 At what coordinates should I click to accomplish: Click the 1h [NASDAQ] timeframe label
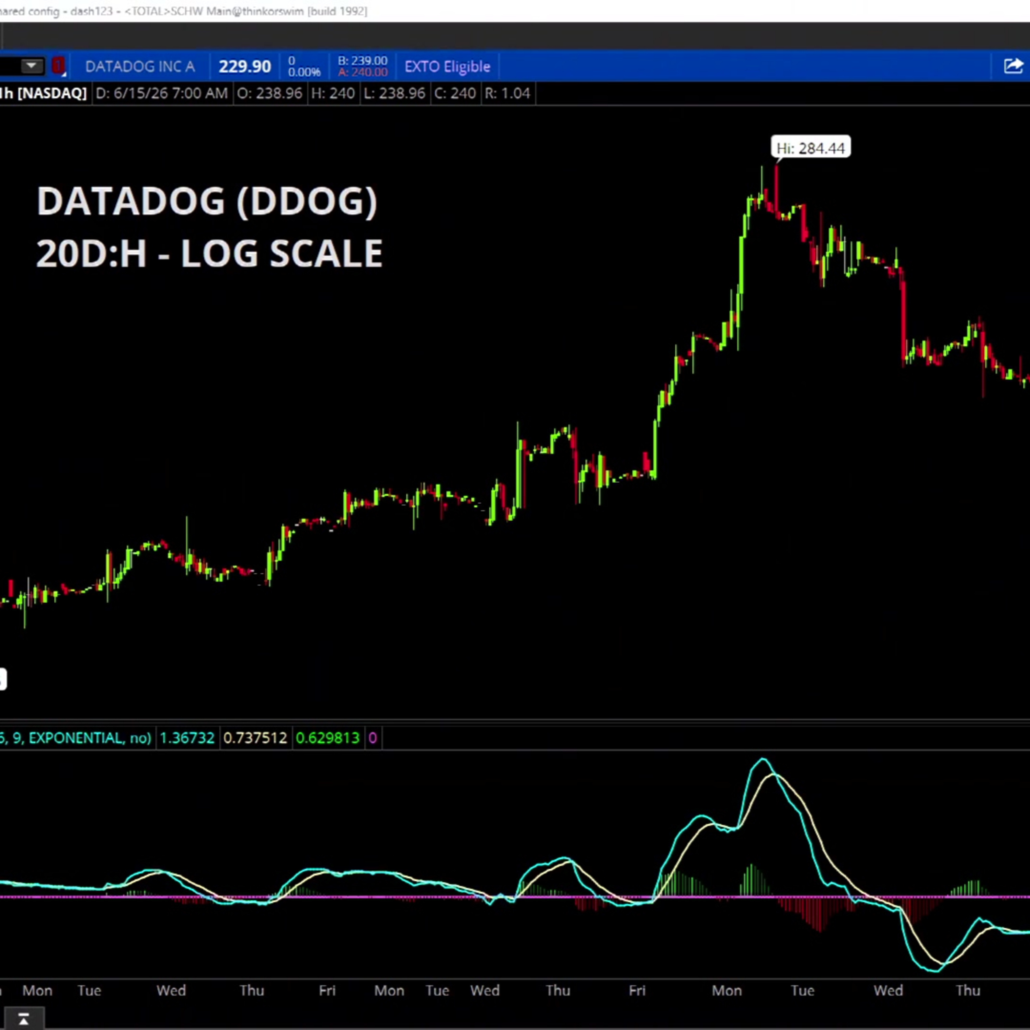[44, 93]
